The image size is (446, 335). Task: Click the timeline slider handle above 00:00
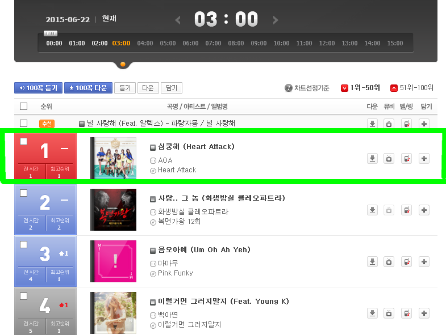[x=51, y=33]
